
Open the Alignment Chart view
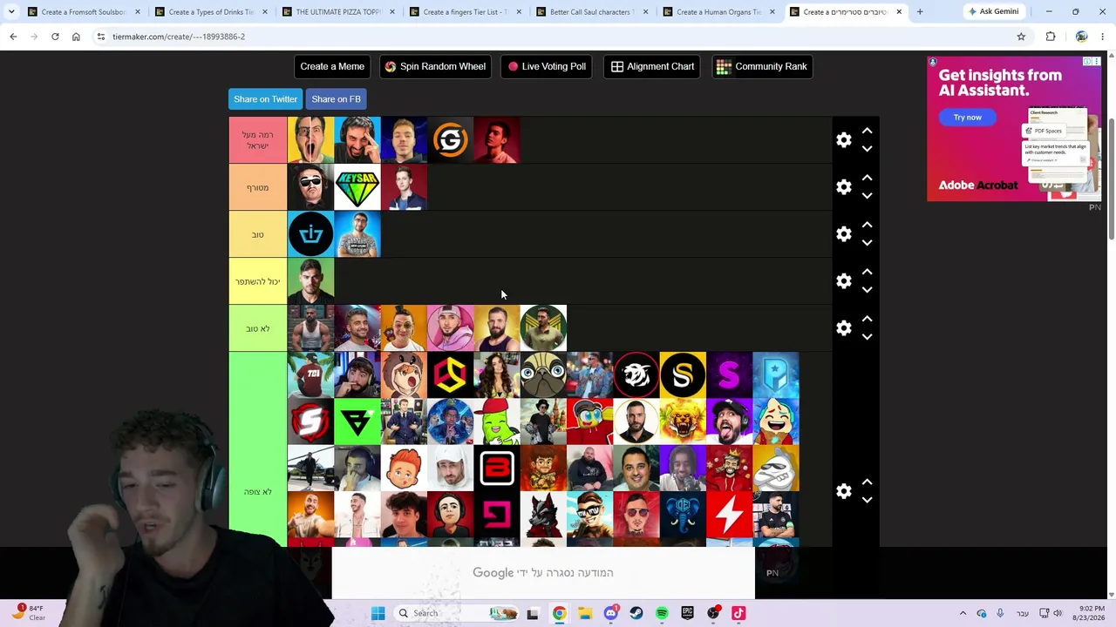pyautogui.click(x=653, y=67)
